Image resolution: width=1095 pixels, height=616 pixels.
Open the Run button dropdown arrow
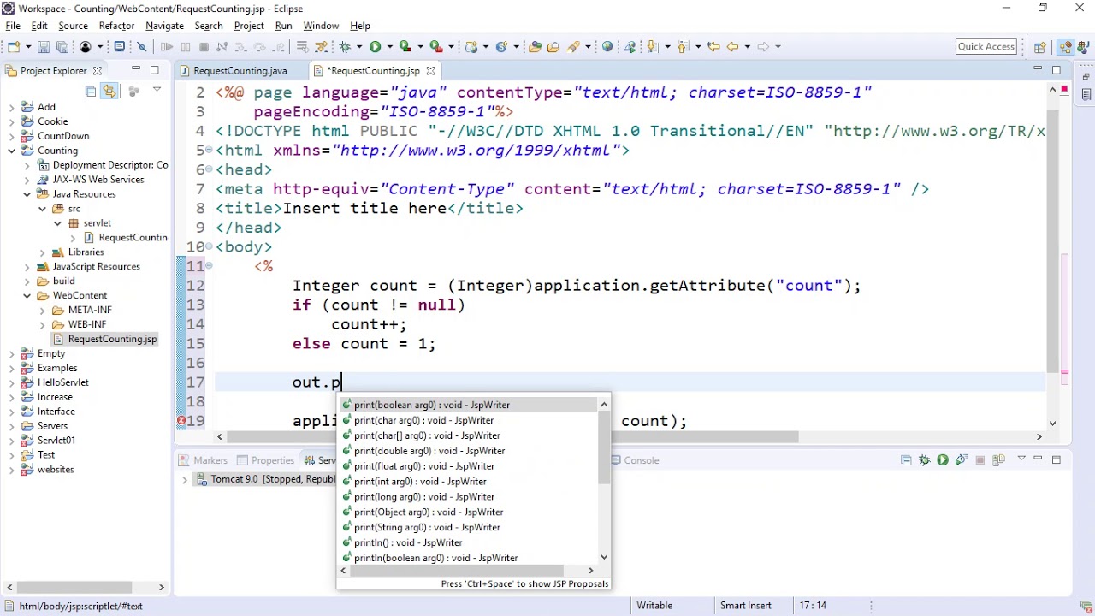click(x=389, y=47)
